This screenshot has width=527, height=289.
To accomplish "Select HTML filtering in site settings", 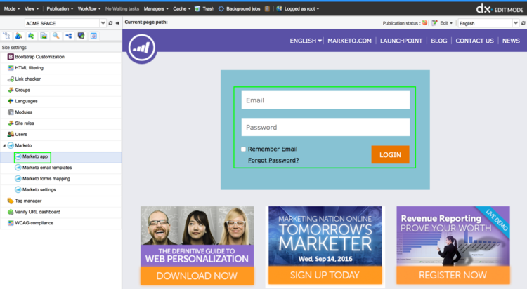I will tap(29, 68).
